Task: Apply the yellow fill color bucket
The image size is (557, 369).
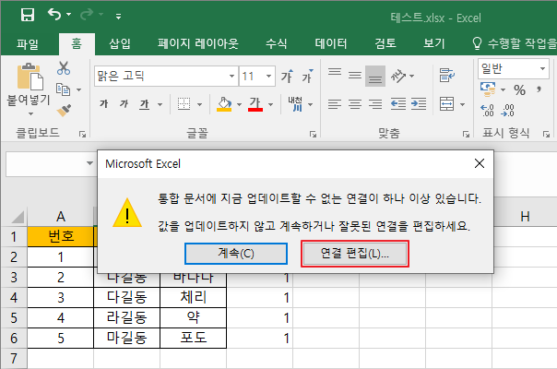Action: [x=224, y=104]
